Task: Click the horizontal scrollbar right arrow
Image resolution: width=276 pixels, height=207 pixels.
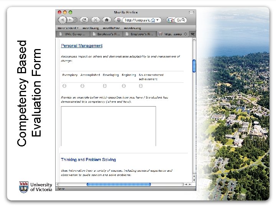Action: coord(190,184)
